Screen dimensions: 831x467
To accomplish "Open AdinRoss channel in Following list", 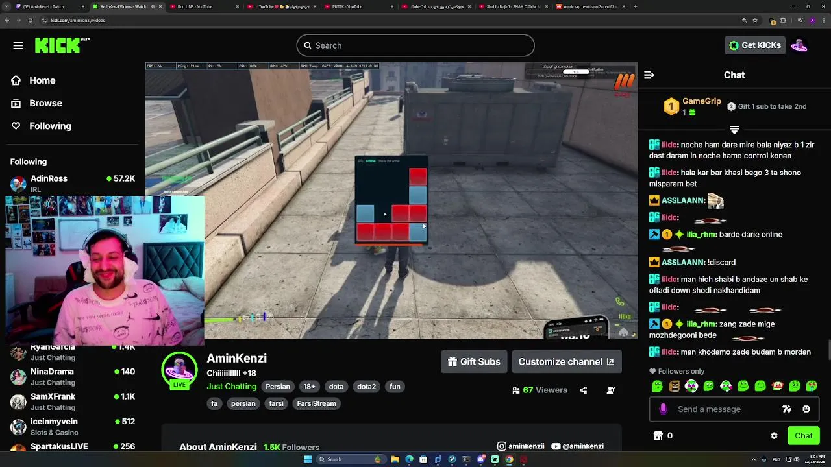I will tap(73, 184).
